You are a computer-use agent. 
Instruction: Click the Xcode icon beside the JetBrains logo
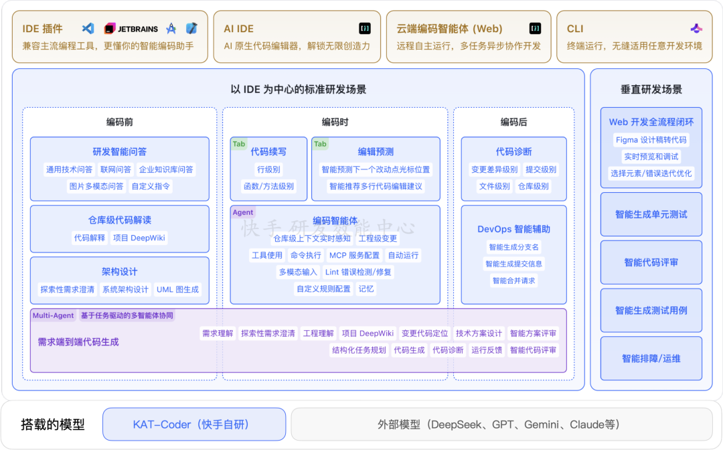[x=171, y=29]
